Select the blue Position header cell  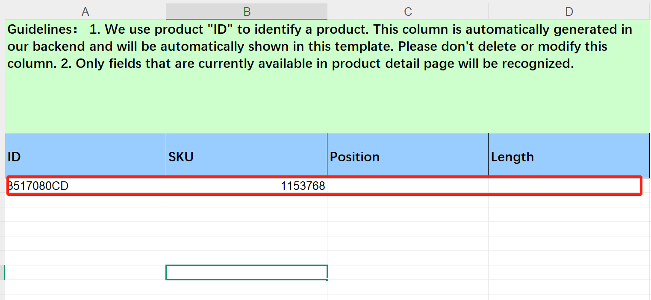pos(408,155)
